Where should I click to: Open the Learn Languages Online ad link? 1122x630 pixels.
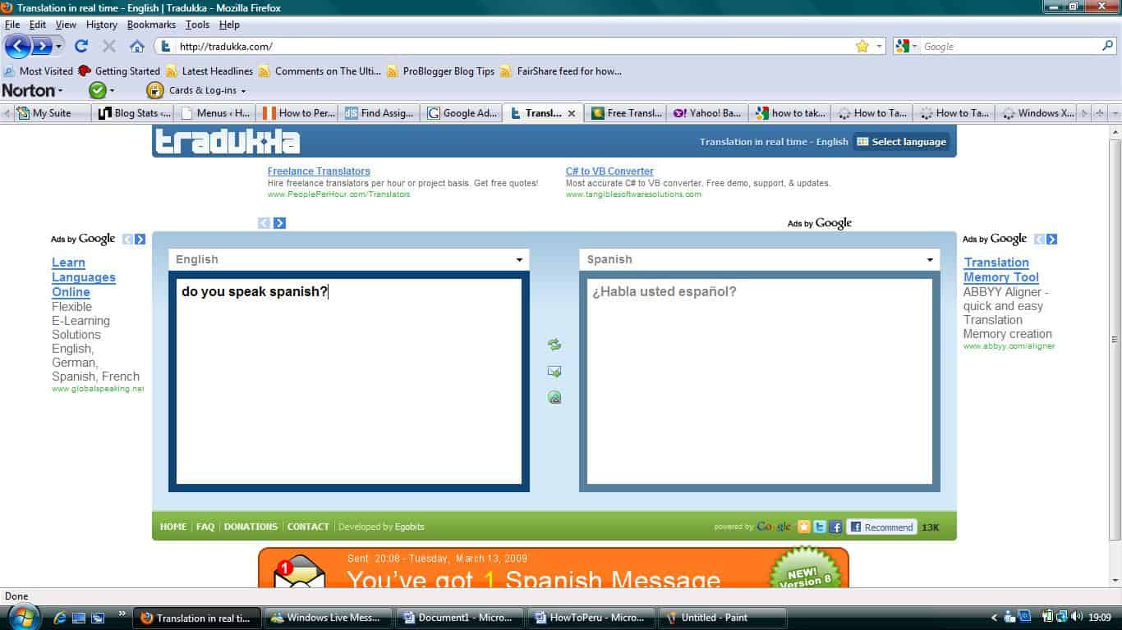(x=84, y=277)
